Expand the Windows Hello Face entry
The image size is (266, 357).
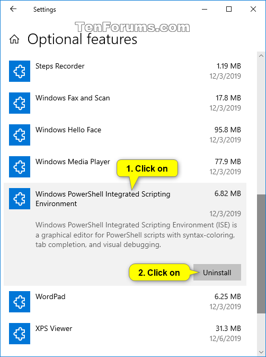click(x=125, y=135)
